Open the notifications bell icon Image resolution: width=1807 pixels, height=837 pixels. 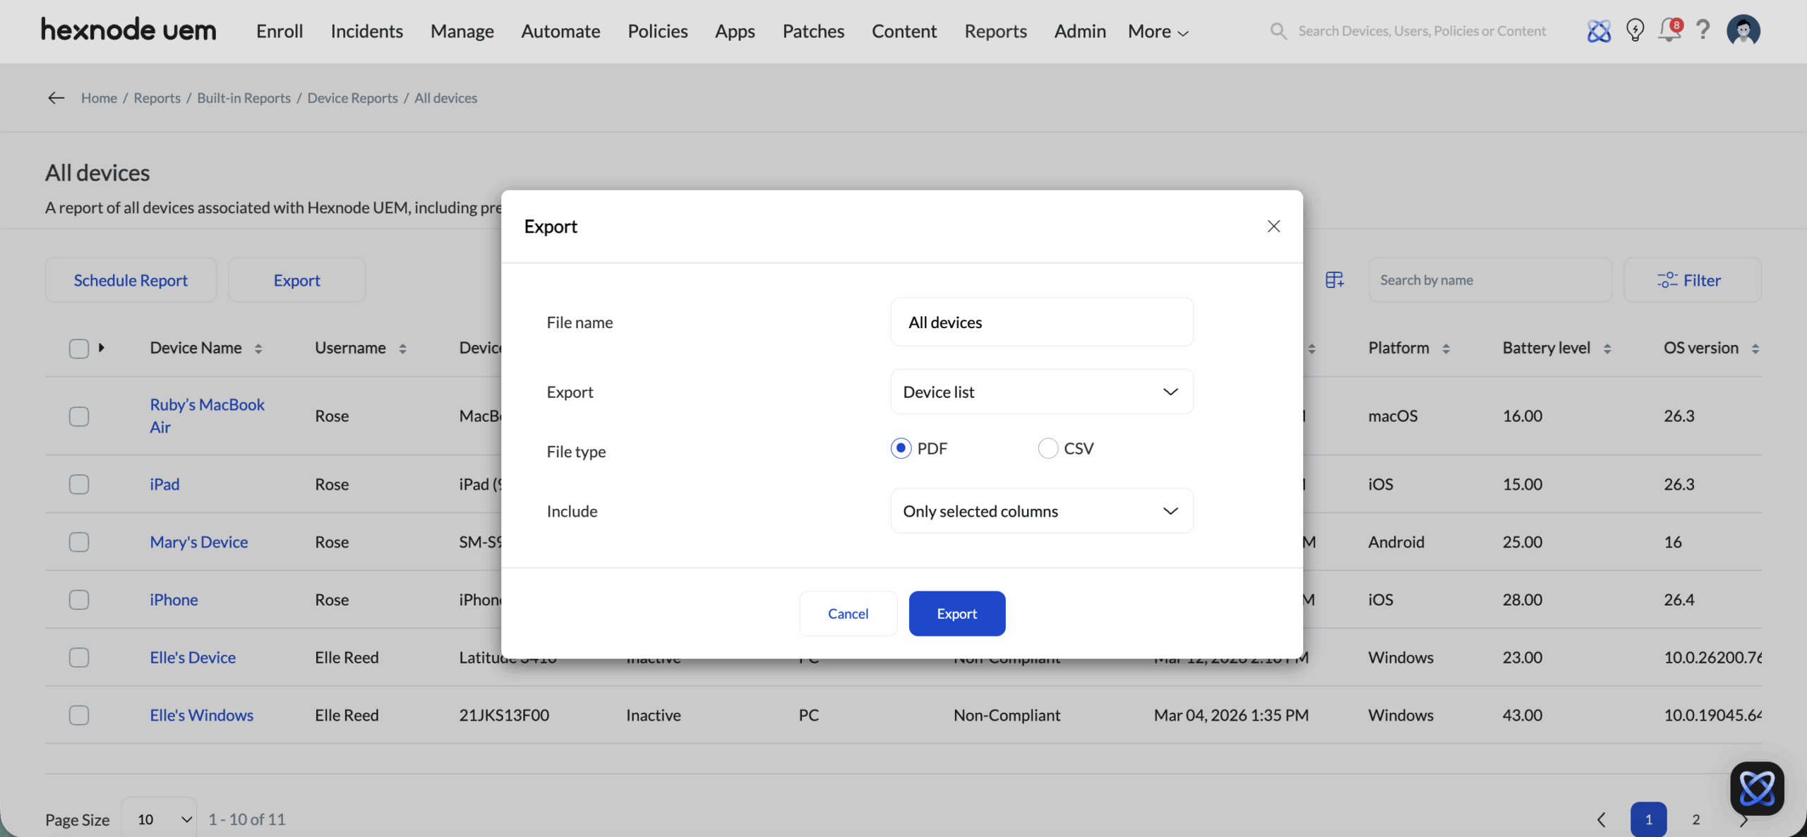1670,30
